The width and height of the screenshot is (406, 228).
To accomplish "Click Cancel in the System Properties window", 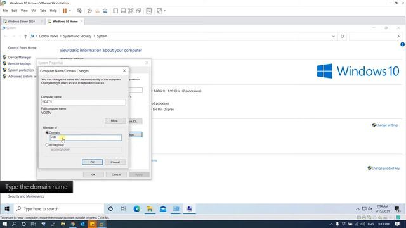I will pyautogui.click(x=116, y=175).
